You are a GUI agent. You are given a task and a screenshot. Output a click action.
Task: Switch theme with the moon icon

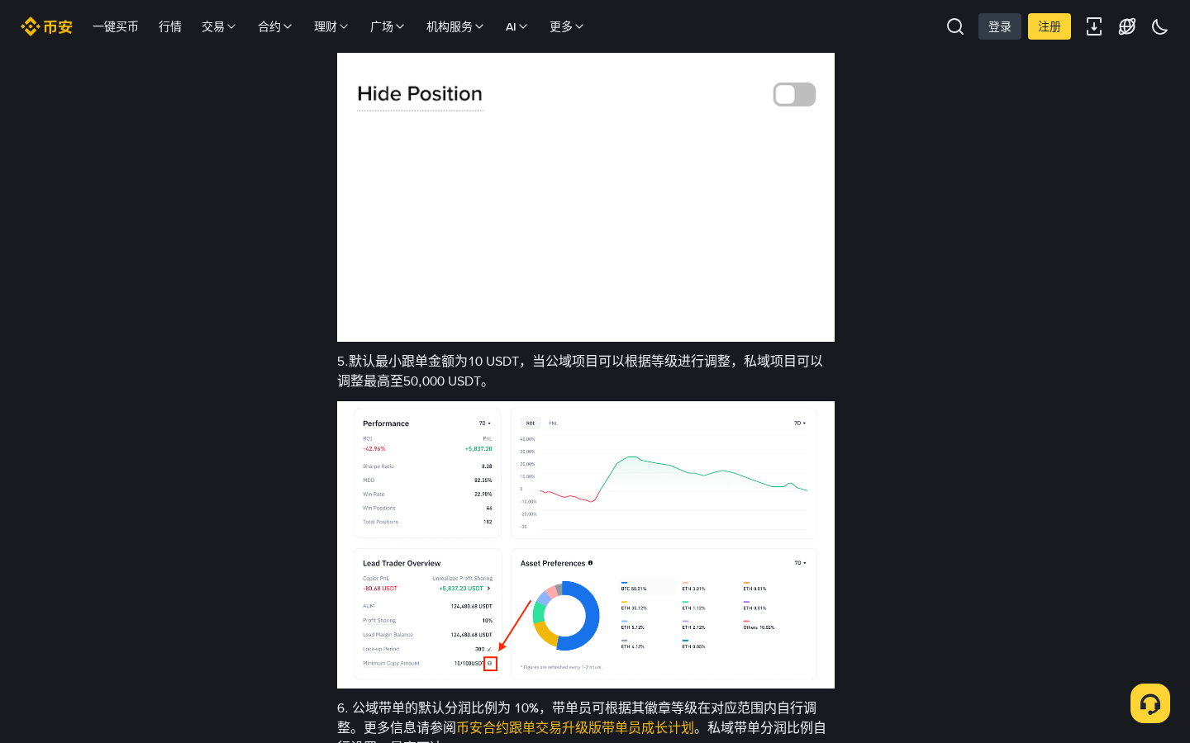(x=1160, y=26)
